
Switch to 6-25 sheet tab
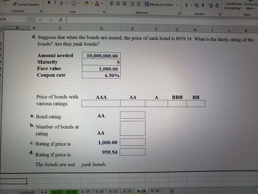[127, 191]
